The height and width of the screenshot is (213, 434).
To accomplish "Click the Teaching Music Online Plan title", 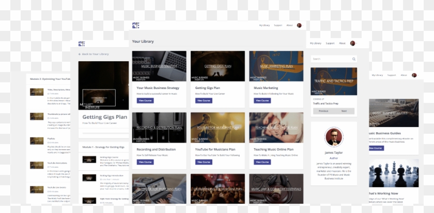I will 273,149.
